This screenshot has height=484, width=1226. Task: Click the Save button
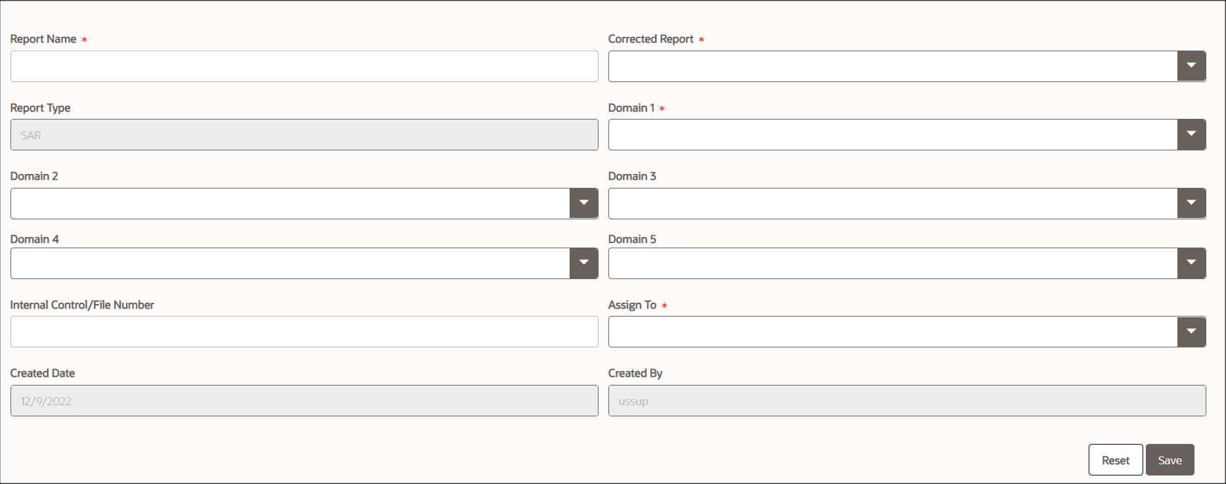click(x=1169, y=460)
